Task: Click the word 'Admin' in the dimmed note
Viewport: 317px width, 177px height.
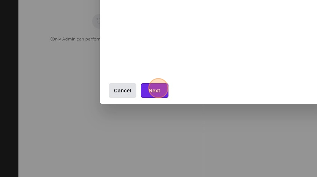Action: click(69, 39)
